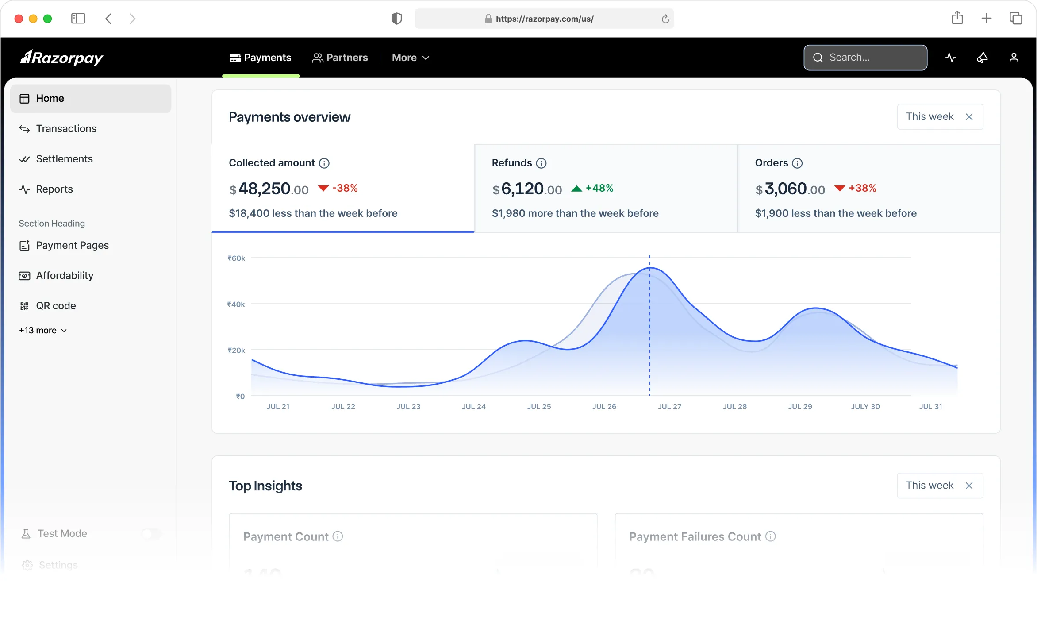Expand the More dropdown in top navigation
The image size is (1037, 632).
point(410,58)
